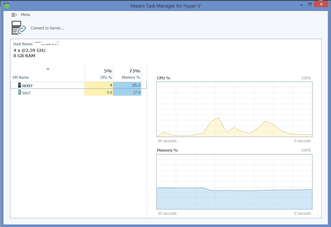331x227 pixels.
Task: Click the ascending sort arrow above VM Name
Action: 48,68
